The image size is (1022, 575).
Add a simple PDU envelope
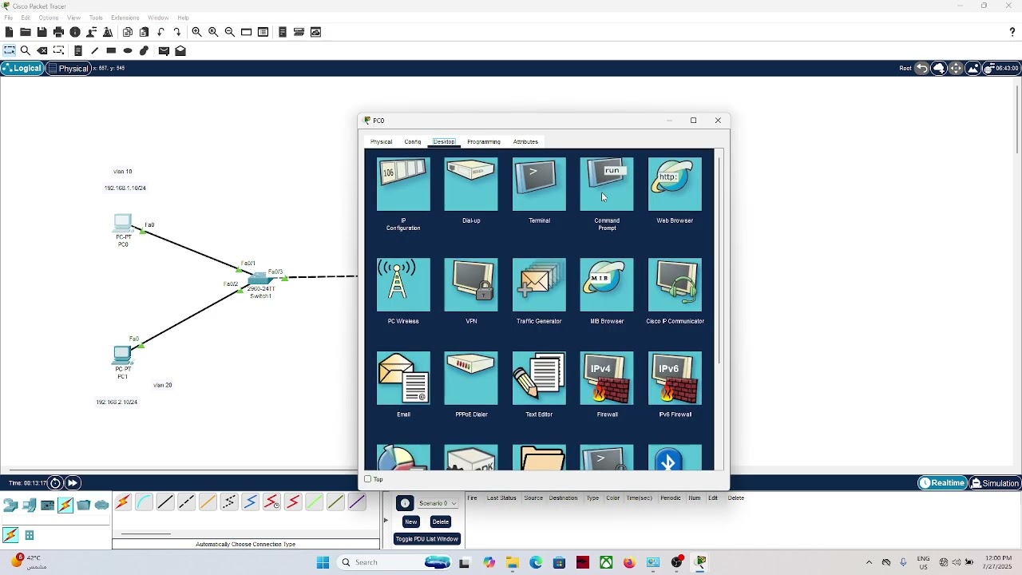(x=164, y=50)
